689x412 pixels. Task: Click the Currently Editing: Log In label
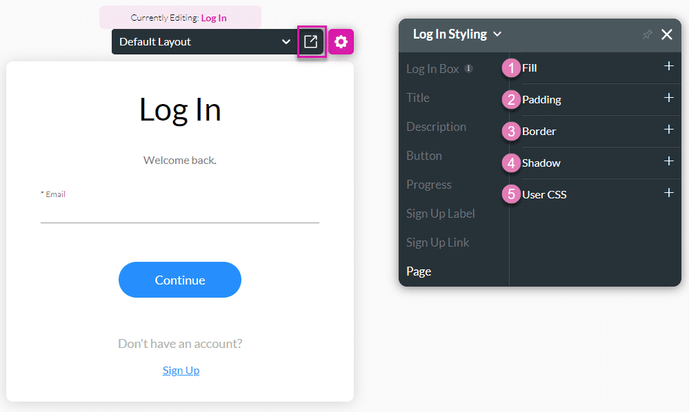pos(180,17)
